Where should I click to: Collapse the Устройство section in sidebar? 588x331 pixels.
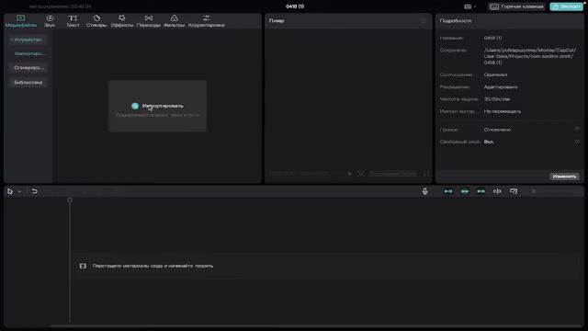[x=27, y=40]
